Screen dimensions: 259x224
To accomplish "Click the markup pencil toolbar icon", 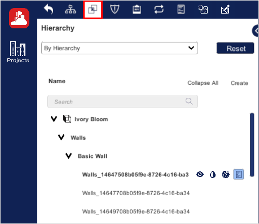I will click(x=225, y=10).
